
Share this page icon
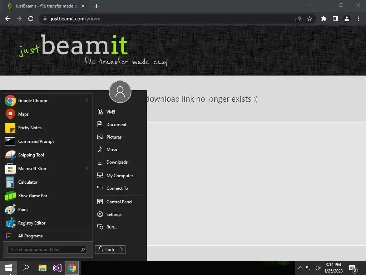[298, 19]
